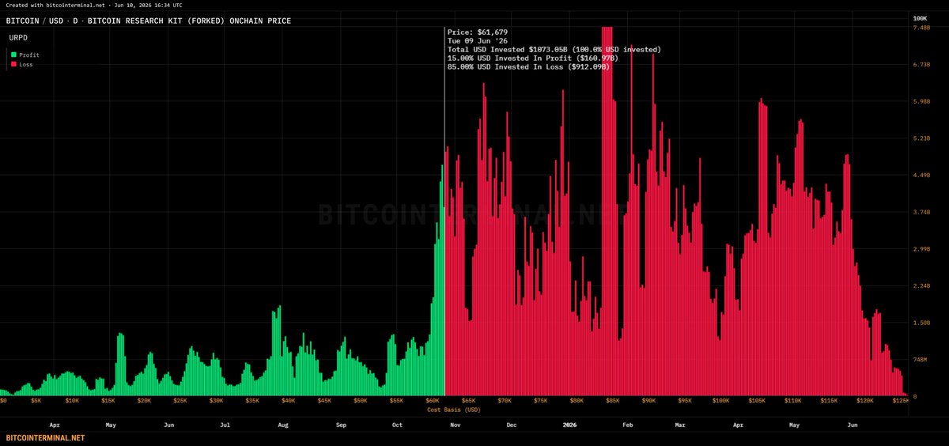Click the 2.99B right axis value
Image resolution: width=949 pixels, height=446 pixels.
tap(921, 249)
